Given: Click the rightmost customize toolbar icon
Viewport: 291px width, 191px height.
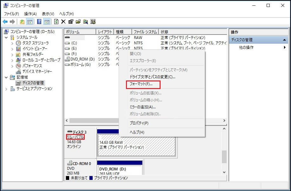Looking at the screenshot, I should [93, 22].
